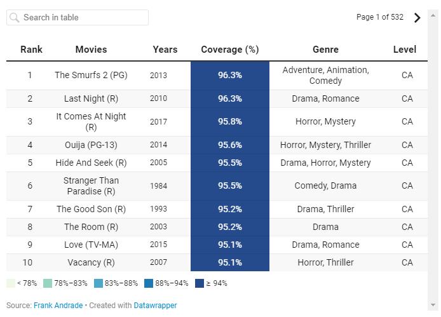The width and height of the screenshot is (441, 317).
Task: Click the ≥ 94% legend swatch
Action: point(200,283)
